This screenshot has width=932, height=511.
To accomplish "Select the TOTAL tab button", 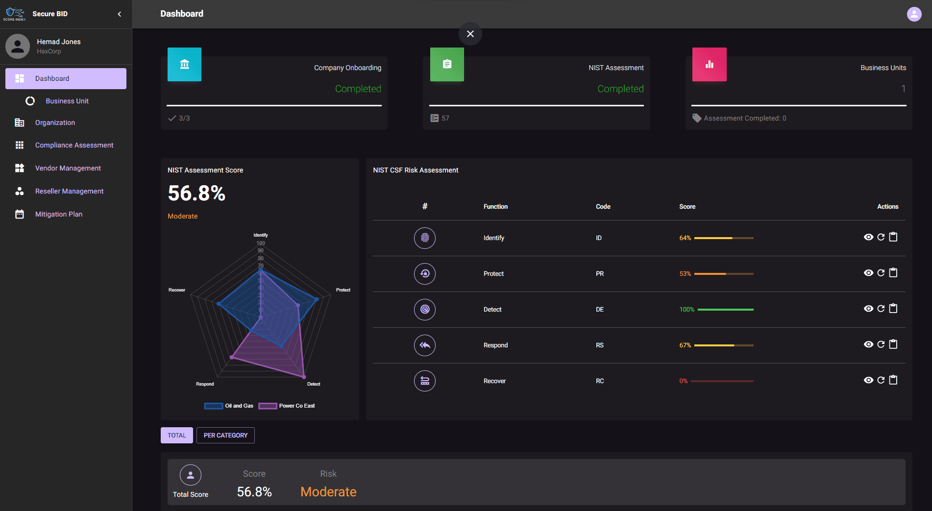I will [177, 436].
